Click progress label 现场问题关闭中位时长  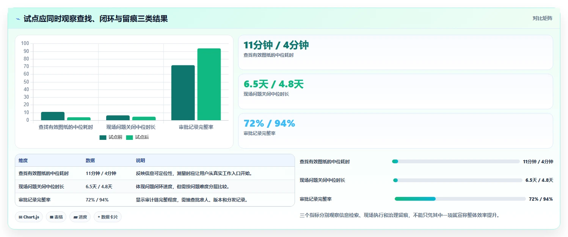322,180
